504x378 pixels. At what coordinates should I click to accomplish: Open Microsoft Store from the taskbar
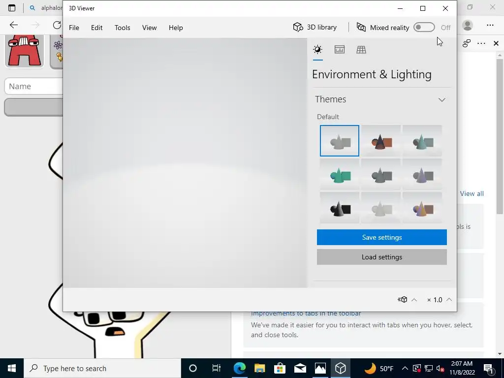click(280, 368)
